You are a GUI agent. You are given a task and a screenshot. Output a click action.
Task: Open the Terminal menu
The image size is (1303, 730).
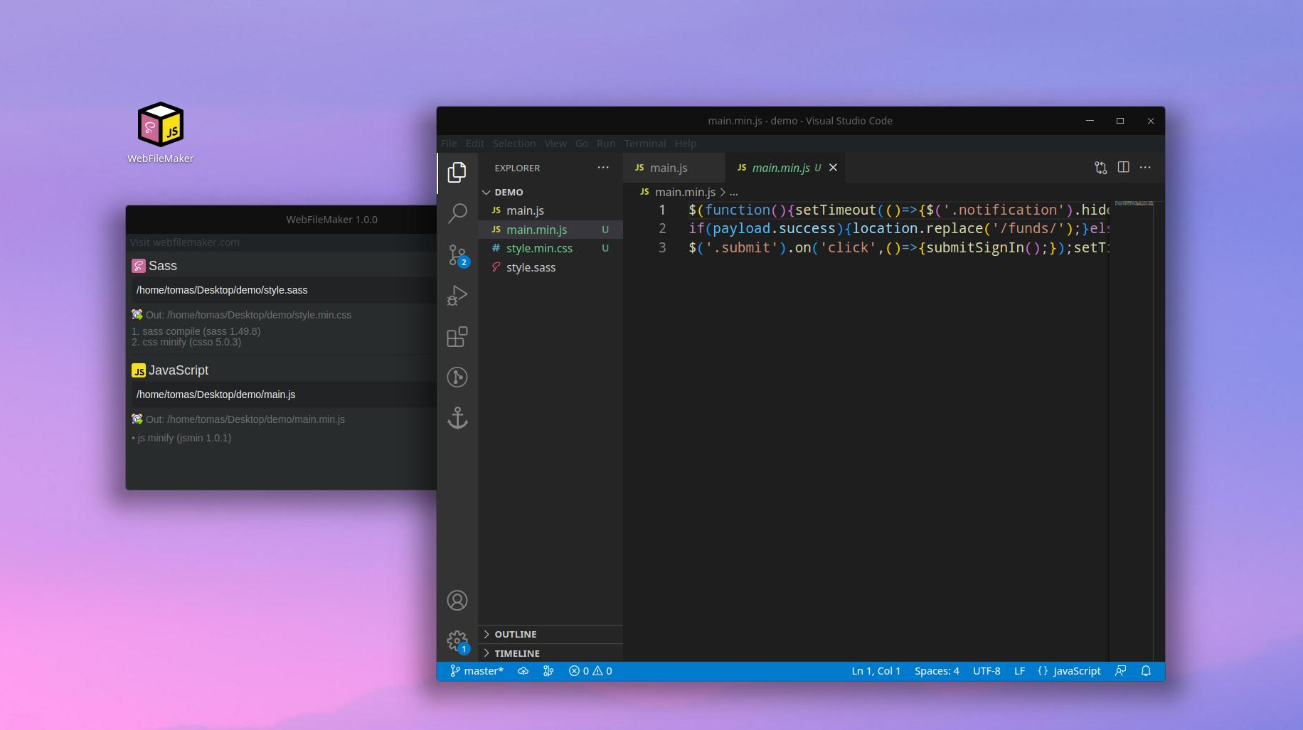click(x=645, y=144)
